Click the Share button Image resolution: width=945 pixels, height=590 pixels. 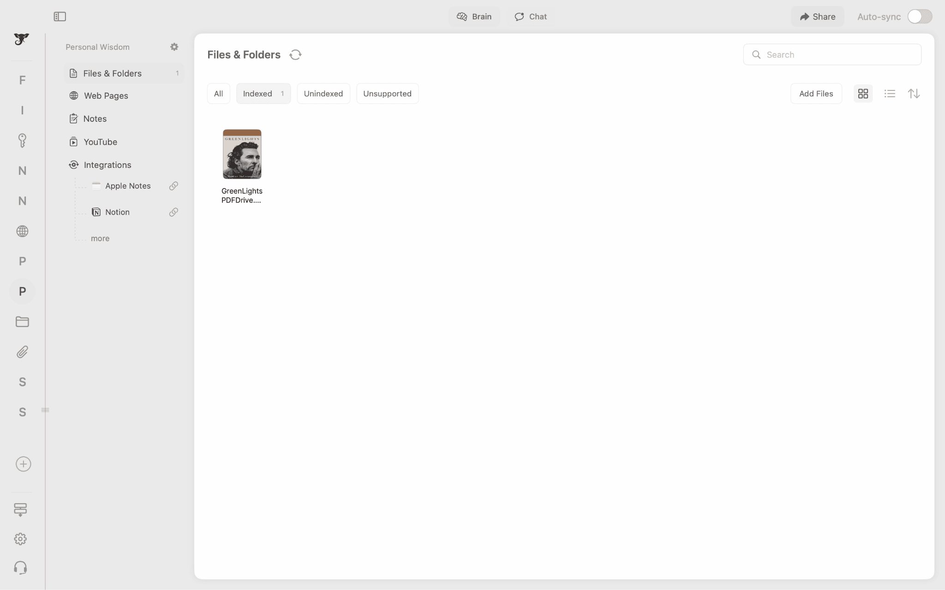click(x=817, y=17)
